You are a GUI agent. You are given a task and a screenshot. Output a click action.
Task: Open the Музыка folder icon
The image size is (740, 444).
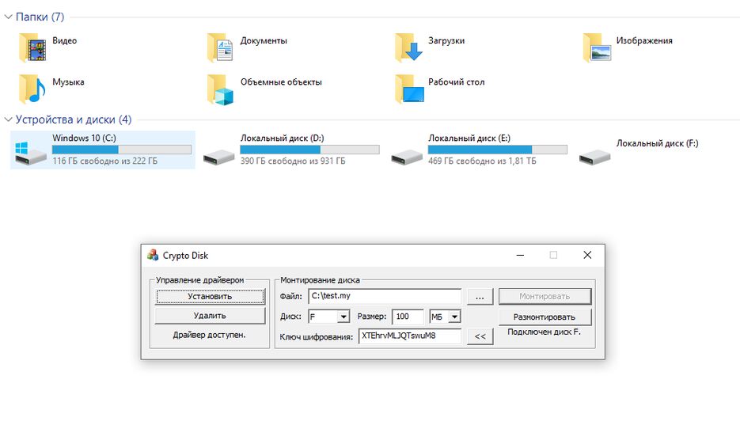32,89
